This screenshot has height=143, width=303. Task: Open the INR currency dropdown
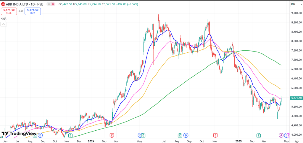pos(296,4)
